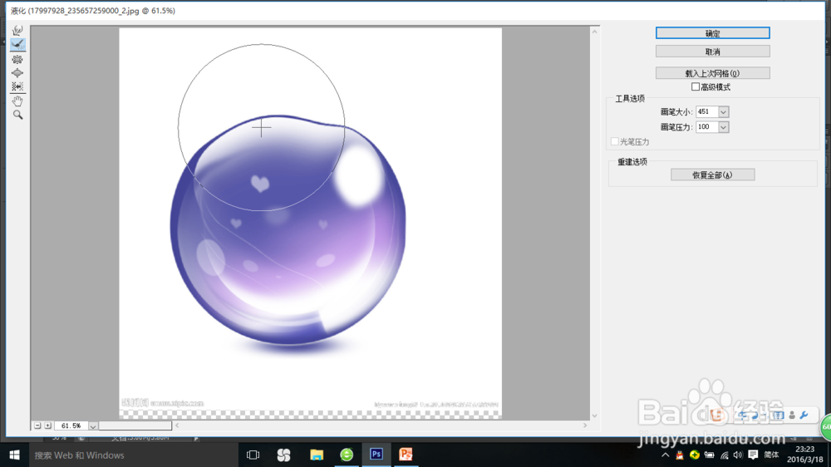Open the Windows Start menu

coord(14,455)
